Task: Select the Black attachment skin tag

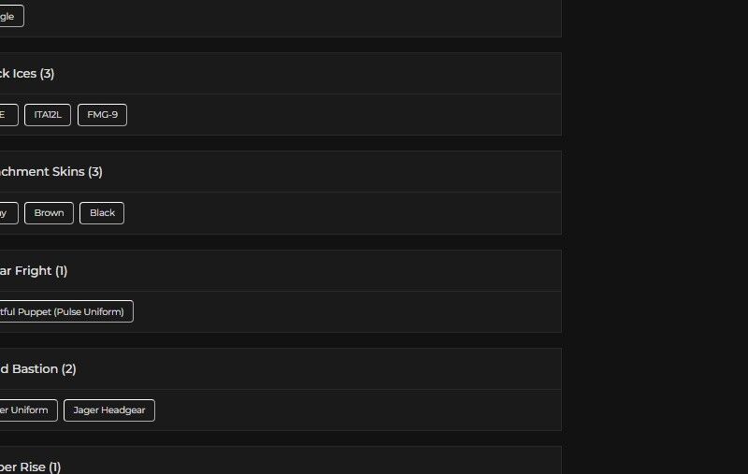Action: click(x=102, y=213)
